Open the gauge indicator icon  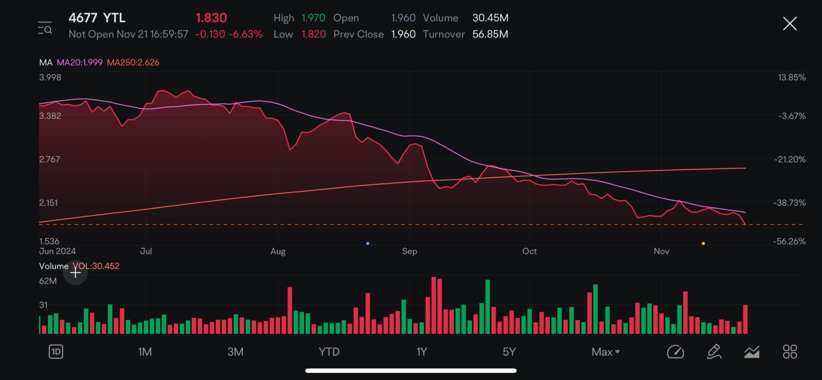tap(675, 352)
